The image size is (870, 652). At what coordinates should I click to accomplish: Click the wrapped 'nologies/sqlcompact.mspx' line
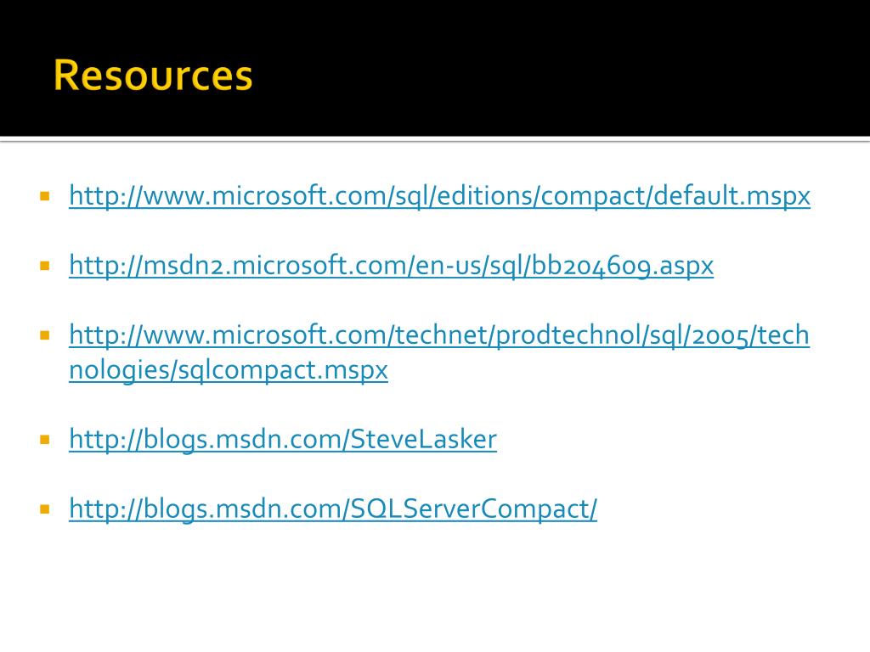point(228,370)
